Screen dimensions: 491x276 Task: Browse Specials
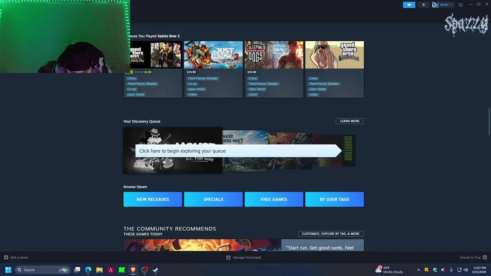point(213,199)
